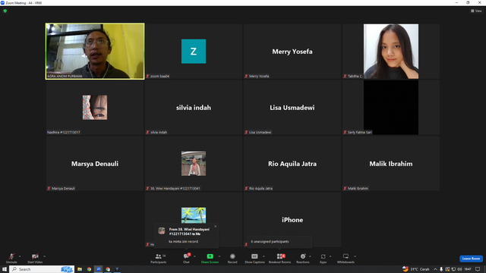Expand audio options arrow next to Unmute
The width and height of the screenshot is (486, 273).
tap(20, 256)
